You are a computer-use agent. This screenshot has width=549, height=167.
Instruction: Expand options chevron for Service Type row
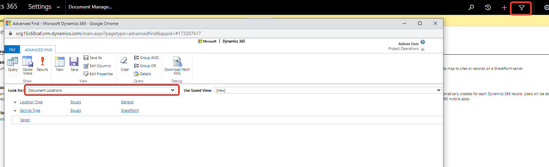[15, 110]
